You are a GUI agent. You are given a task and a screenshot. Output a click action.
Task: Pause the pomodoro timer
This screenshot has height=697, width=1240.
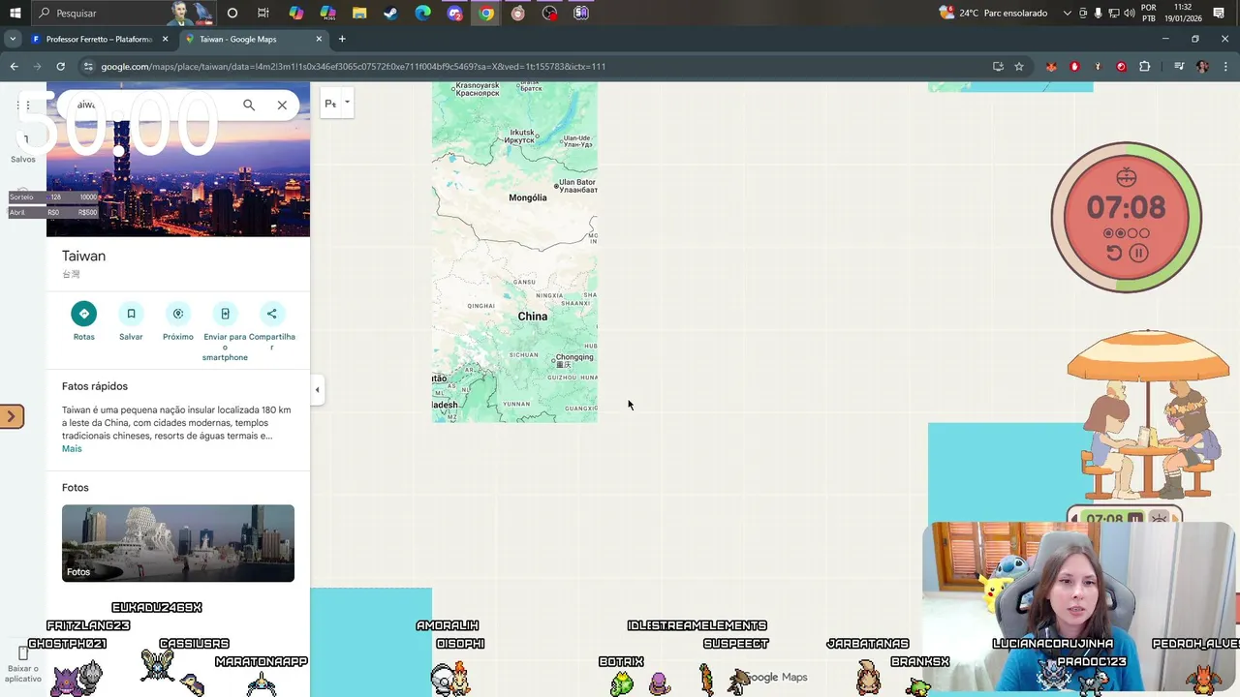[x=1139, y=254]
